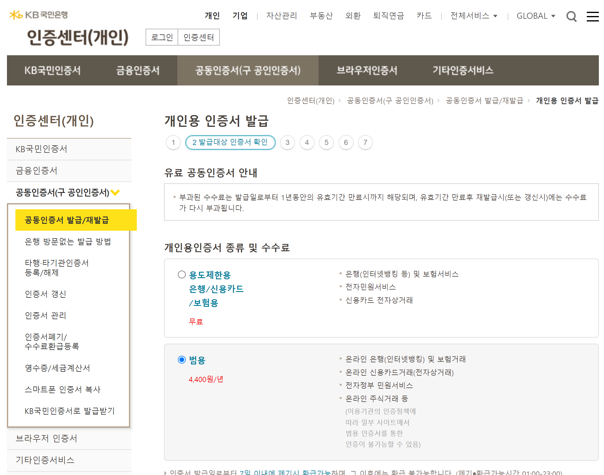Open 은행 방문없는 발급 방법 sidebar item
Screen dimensions: 604x475
pyautogui.click(x=68, y=242)
